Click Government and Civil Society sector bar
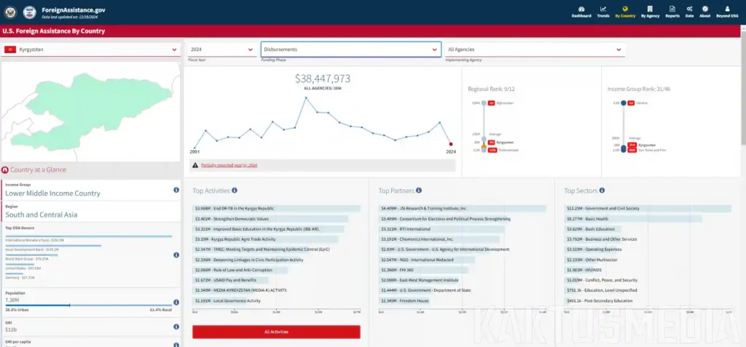This screenshot has width=746, height=347. tap(648, 208)
